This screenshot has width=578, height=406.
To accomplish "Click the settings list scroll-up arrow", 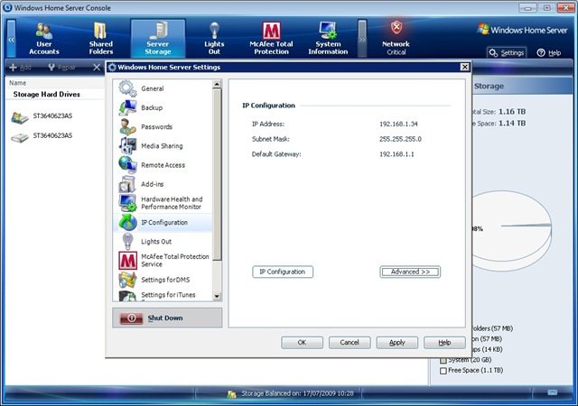I will (217, 85).
